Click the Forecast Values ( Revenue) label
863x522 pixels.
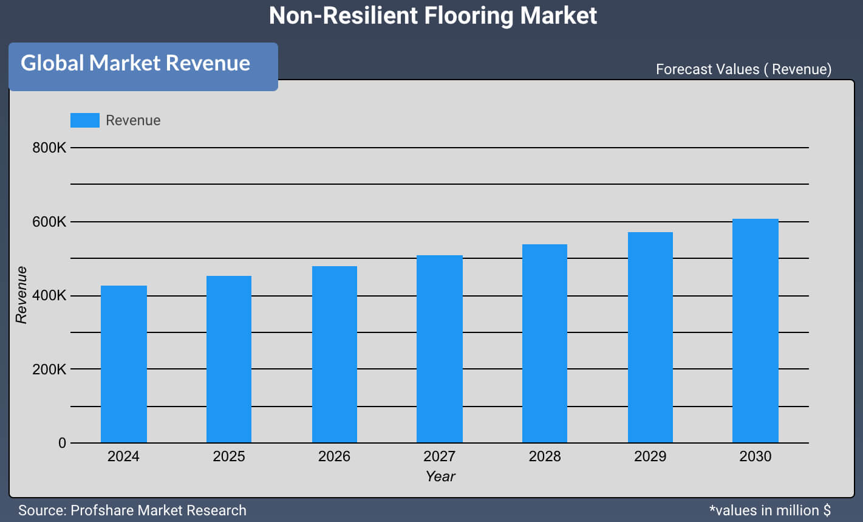pyautogui.click(x=743, y=69)
